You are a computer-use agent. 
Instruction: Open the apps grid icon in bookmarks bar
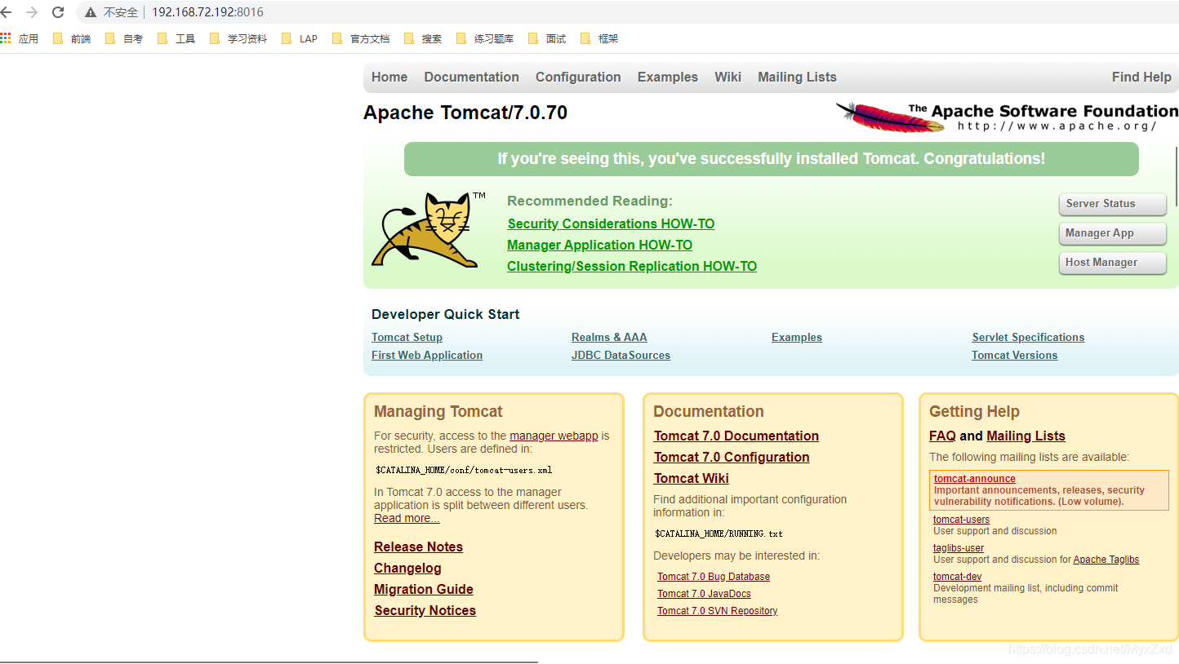tap(6, 38)
